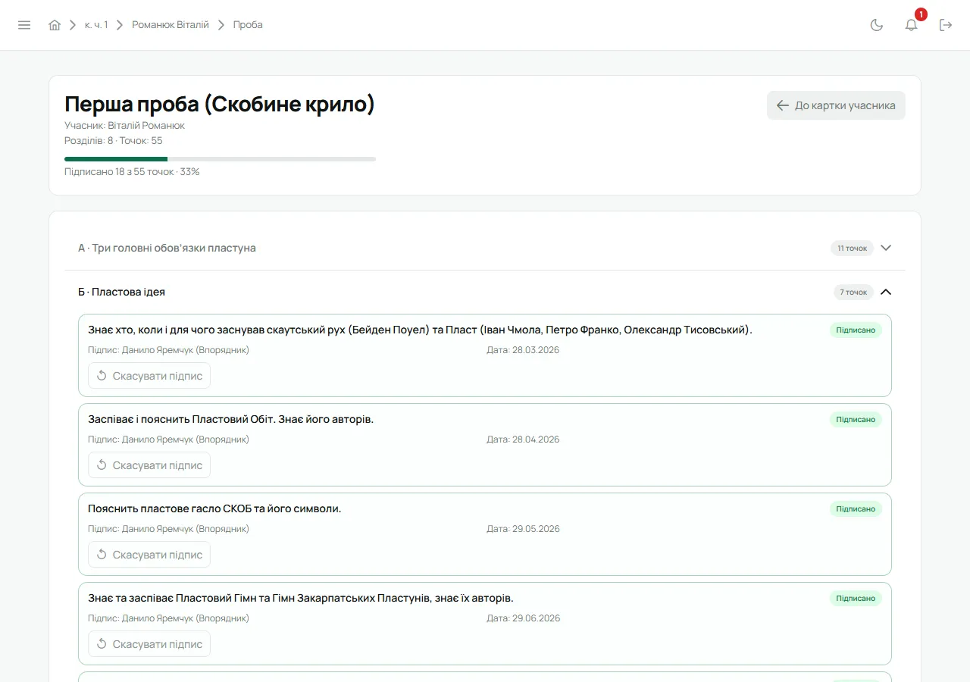Open к. ч. 1 breadcrumb

pos(96,25)
